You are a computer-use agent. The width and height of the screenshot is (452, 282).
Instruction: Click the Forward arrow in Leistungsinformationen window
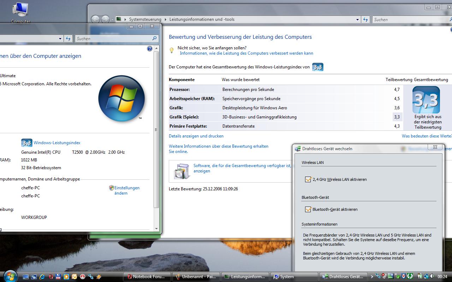click(x=105, y=19)
